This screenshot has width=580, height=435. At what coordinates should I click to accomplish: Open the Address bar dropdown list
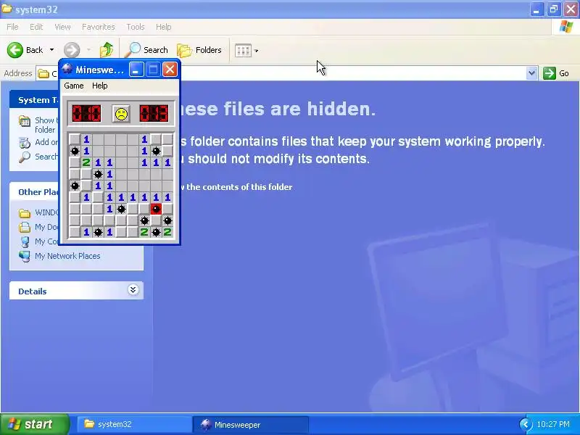coord(531,73)
